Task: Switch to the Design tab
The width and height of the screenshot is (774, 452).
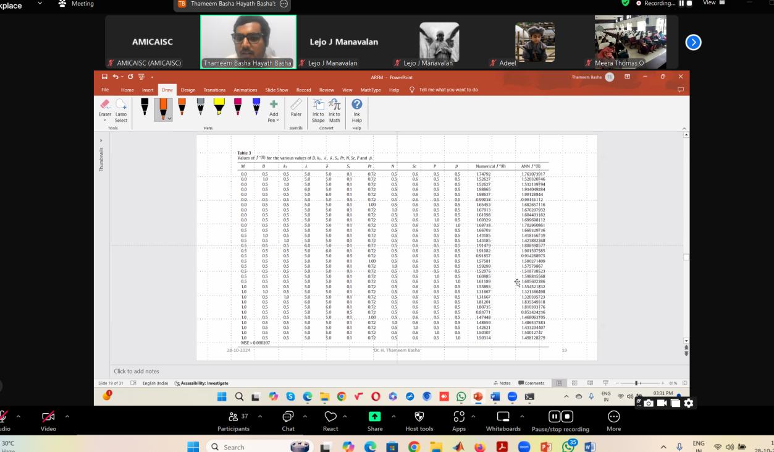Action: coord(188,90)
